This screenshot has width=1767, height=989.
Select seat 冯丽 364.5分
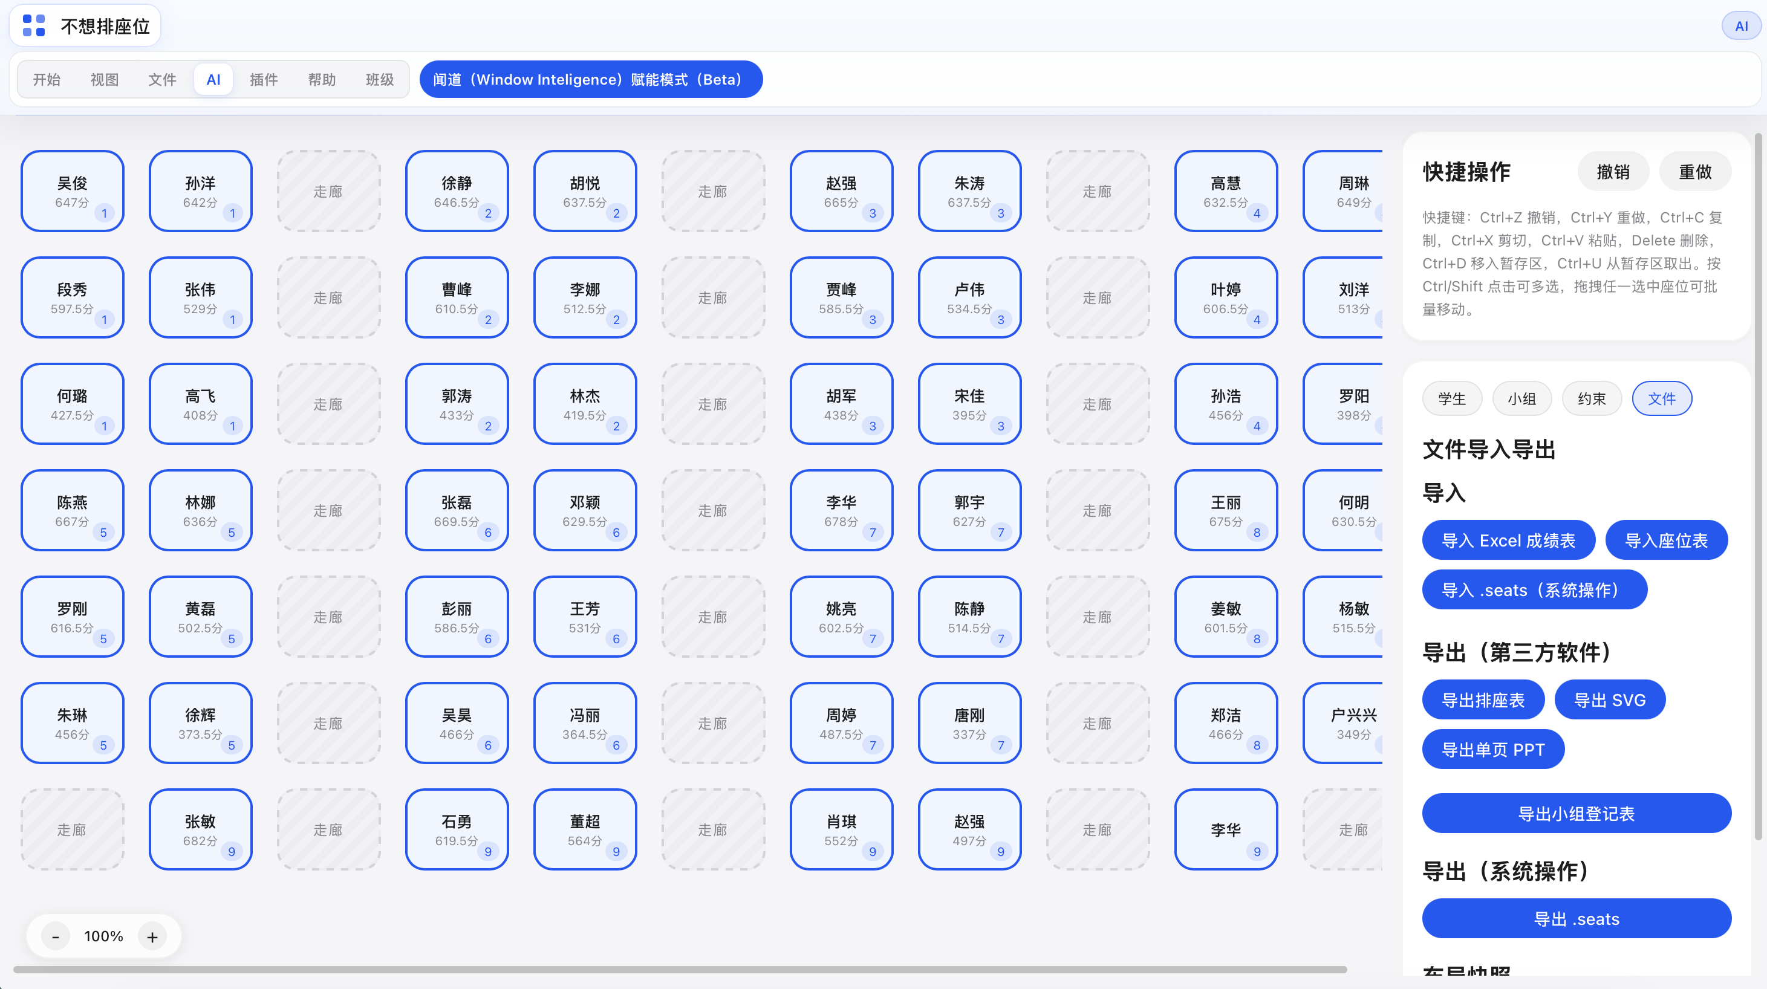click(x=585, y=723)
